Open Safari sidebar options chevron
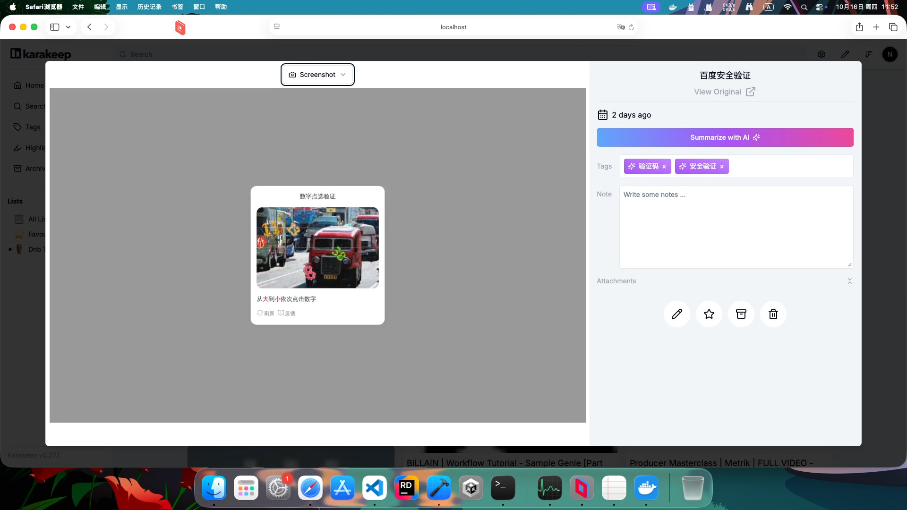This screenshot has width=907, height=510. tap(68, 27)
